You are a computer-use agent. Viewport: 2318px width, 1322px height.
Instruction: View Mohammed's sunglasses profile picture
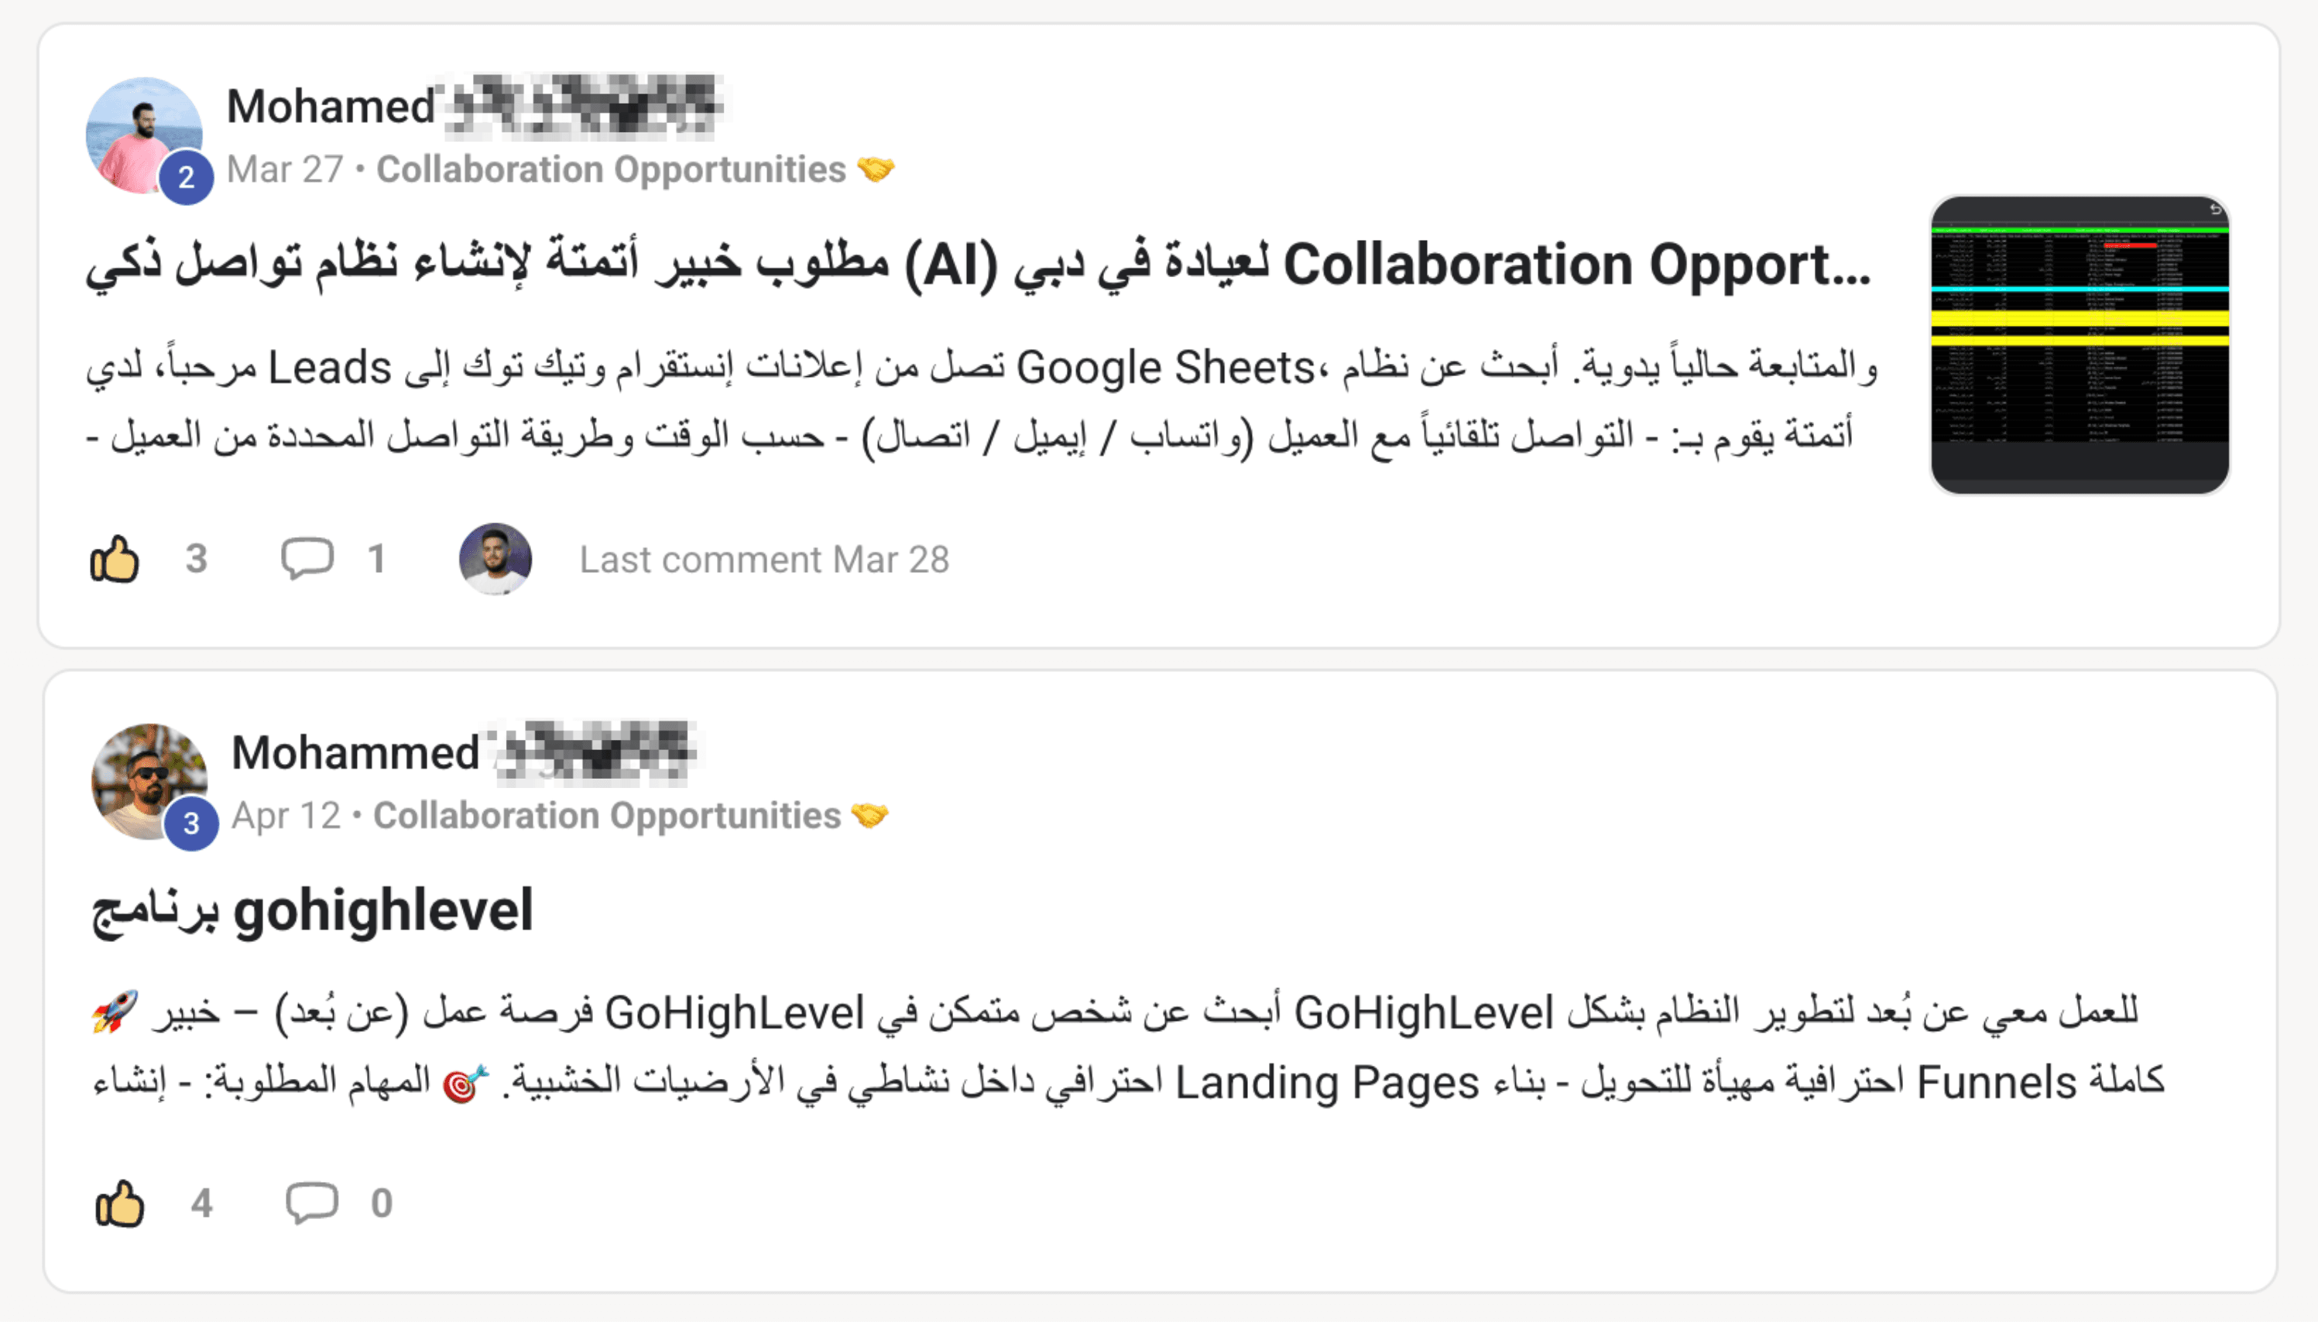[x=149, y=781]
